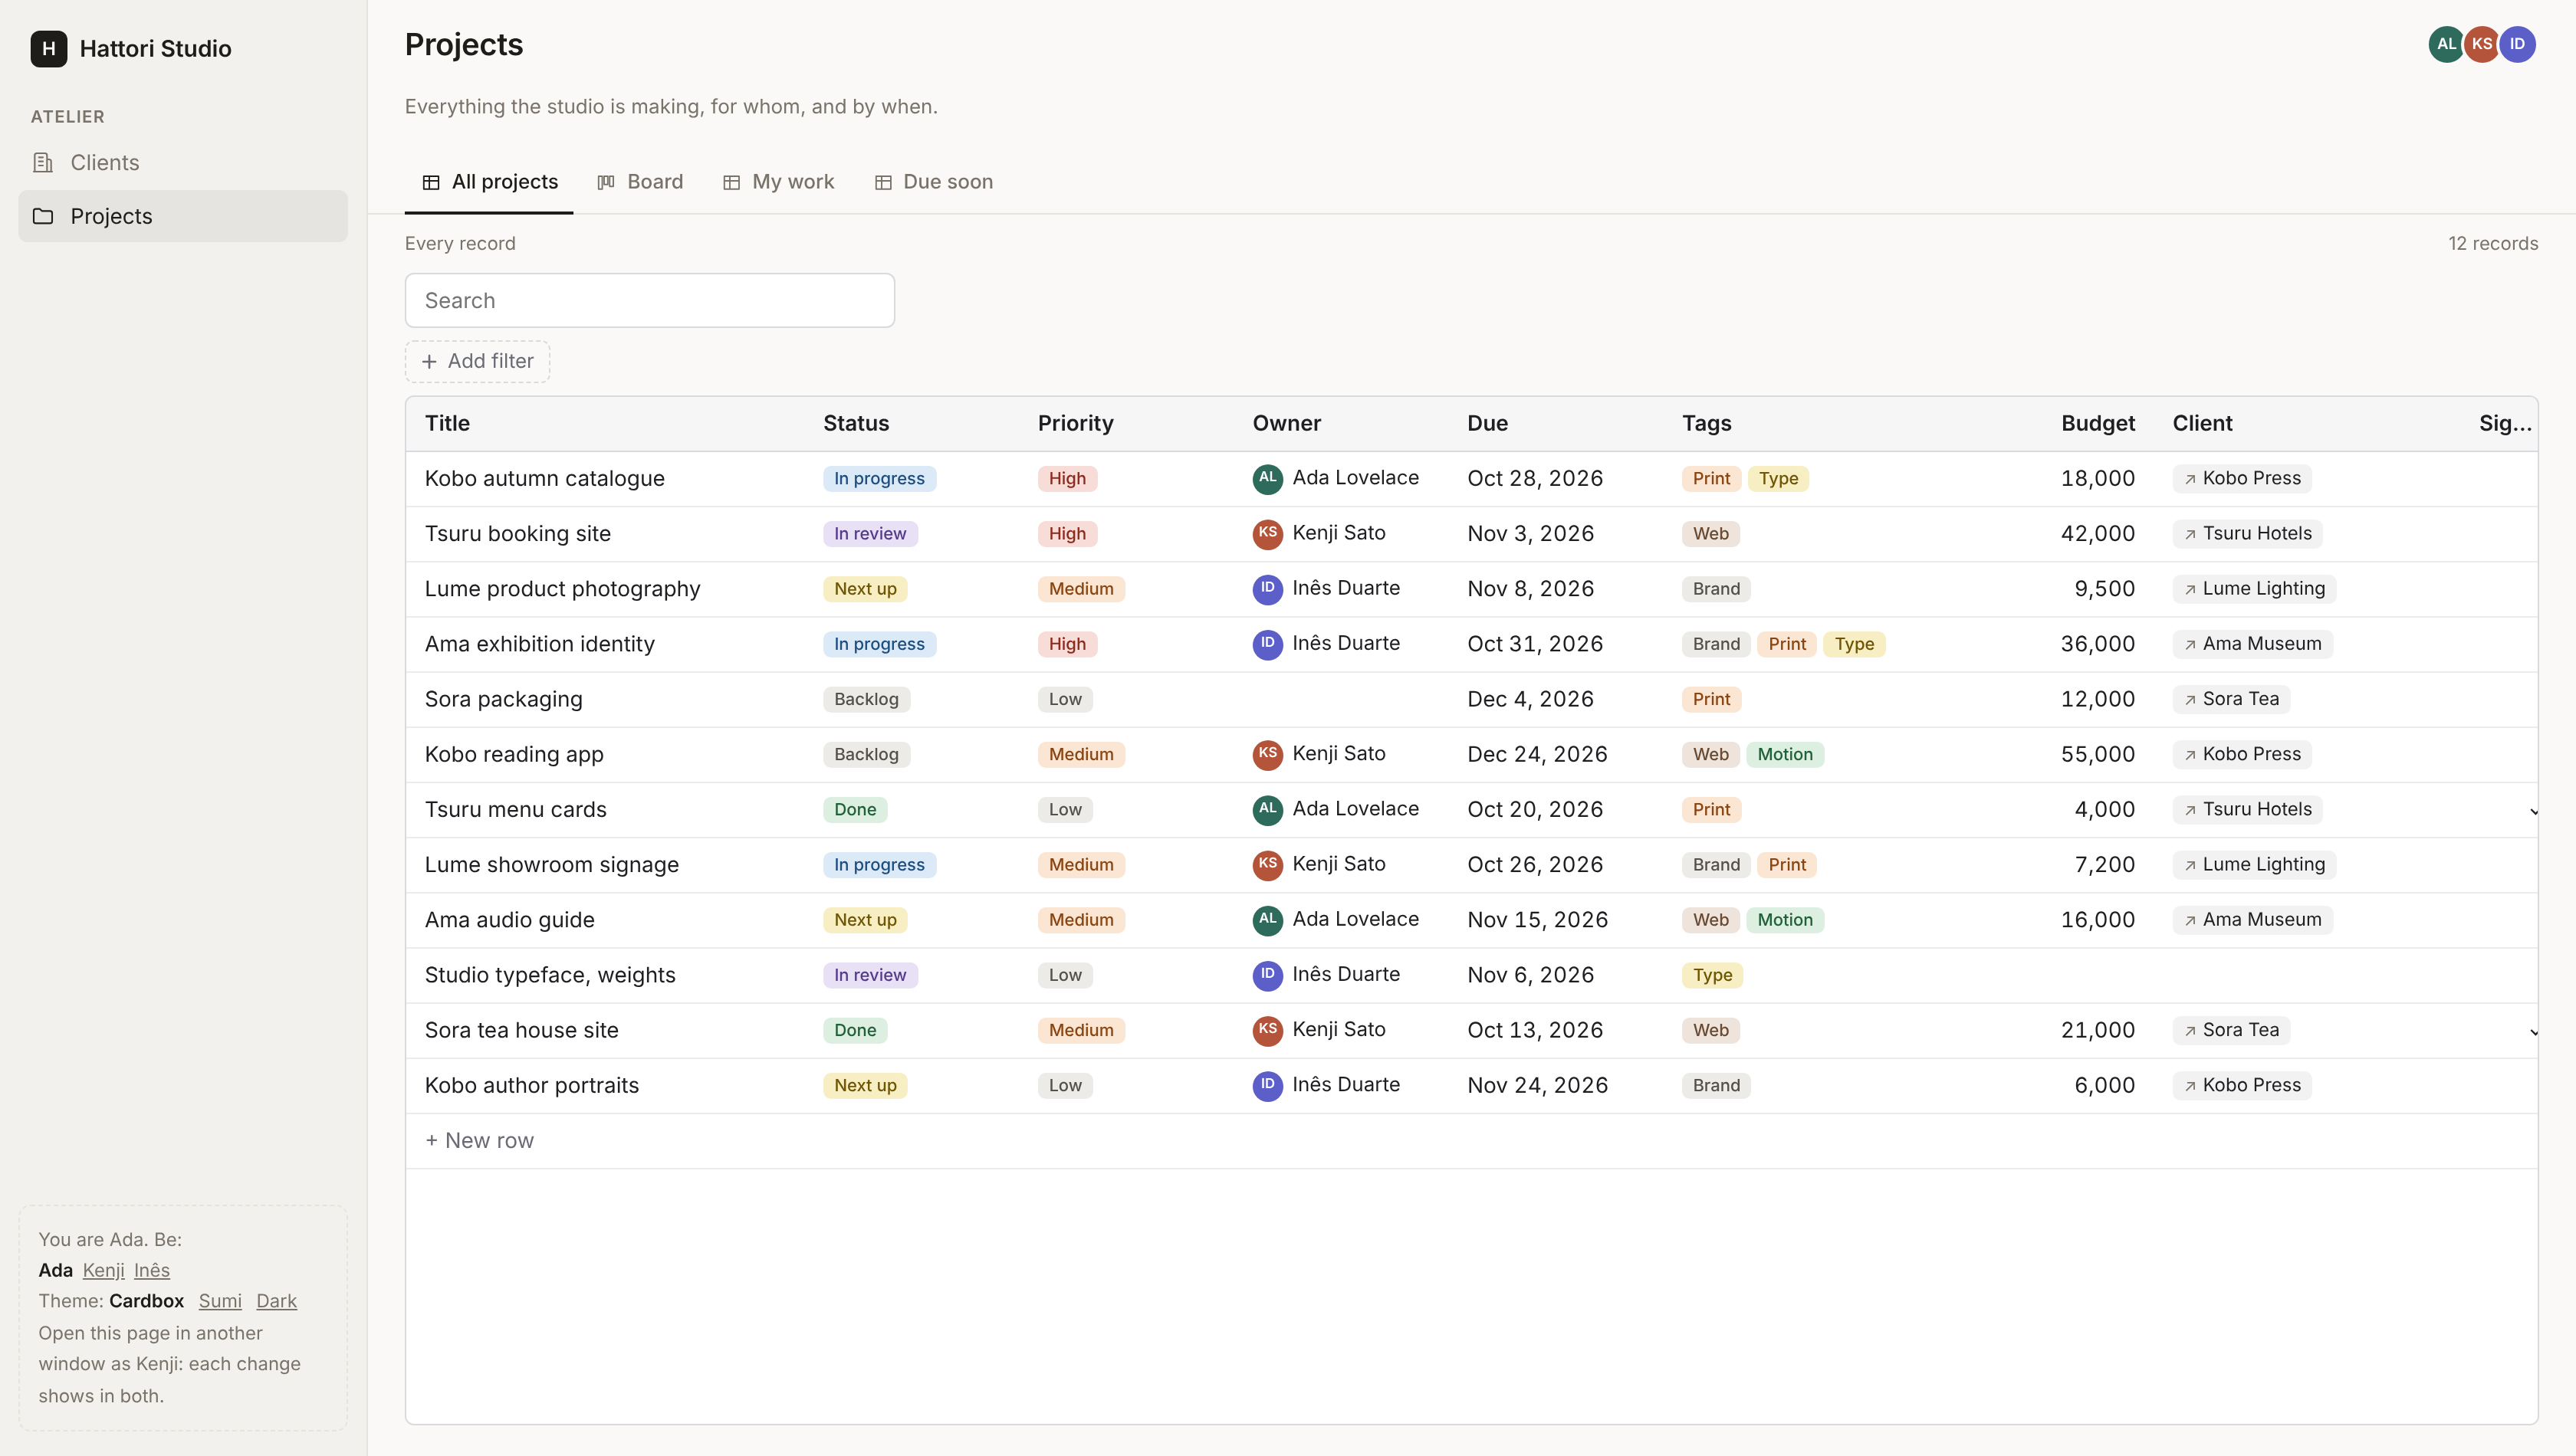Click the kanban icon on Board tab
The image size is (2576, 1456).
(x=606, y=182)
